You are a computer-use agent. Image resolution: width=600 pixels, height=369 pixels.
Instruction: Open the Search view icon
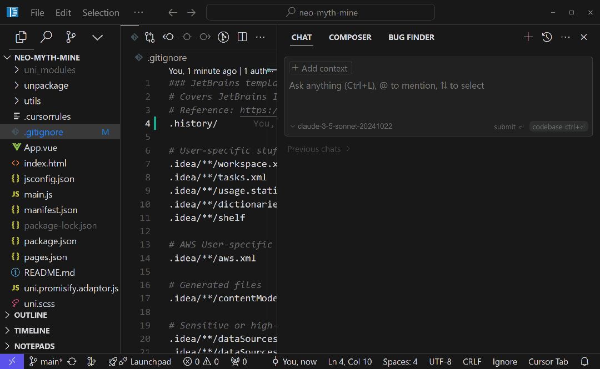click(47, 37)
